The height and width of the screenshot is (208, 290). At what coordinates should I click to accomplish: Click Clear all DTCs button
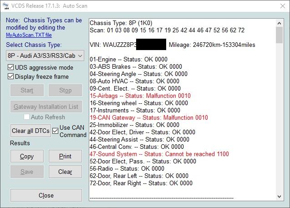[31, 131]
